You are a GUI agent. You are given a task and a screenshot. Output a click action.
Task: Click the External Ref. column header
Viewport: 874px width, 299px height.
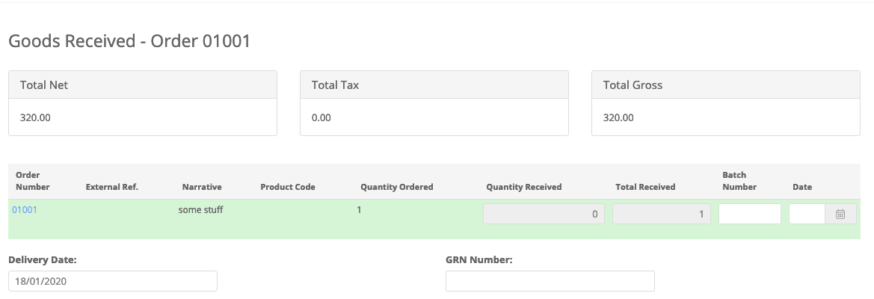[x=112, y=187]
